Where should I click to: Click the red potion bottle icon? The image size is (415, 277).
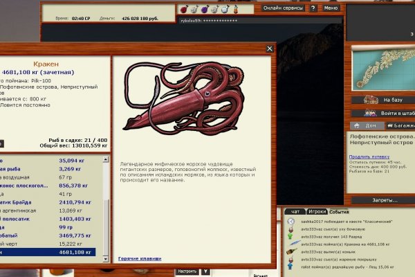[185, 9]
